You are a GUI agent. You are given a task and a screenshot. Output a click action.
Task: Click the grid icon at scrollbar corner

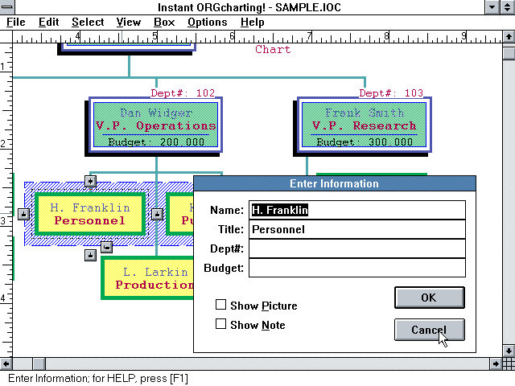tap(509, 363)
